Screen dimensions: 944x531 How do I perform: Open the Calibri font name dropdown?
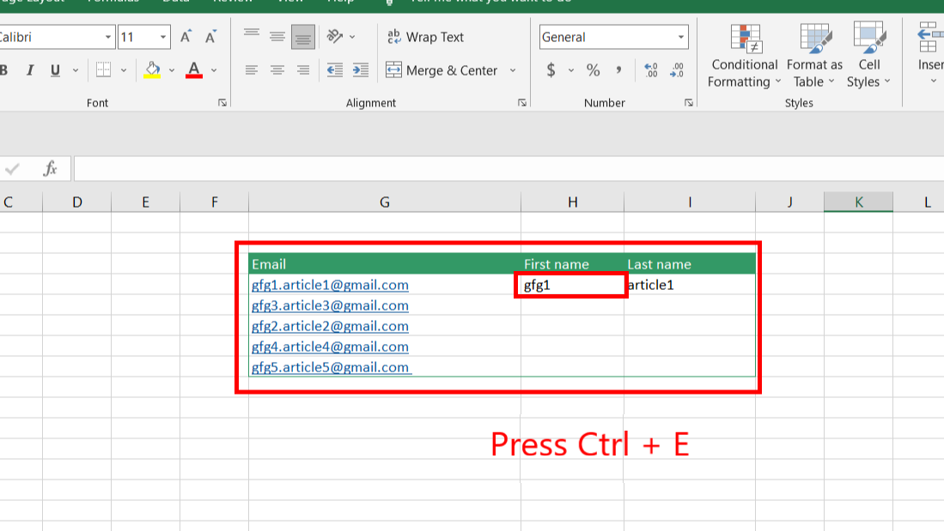click(x=107, y=37)
